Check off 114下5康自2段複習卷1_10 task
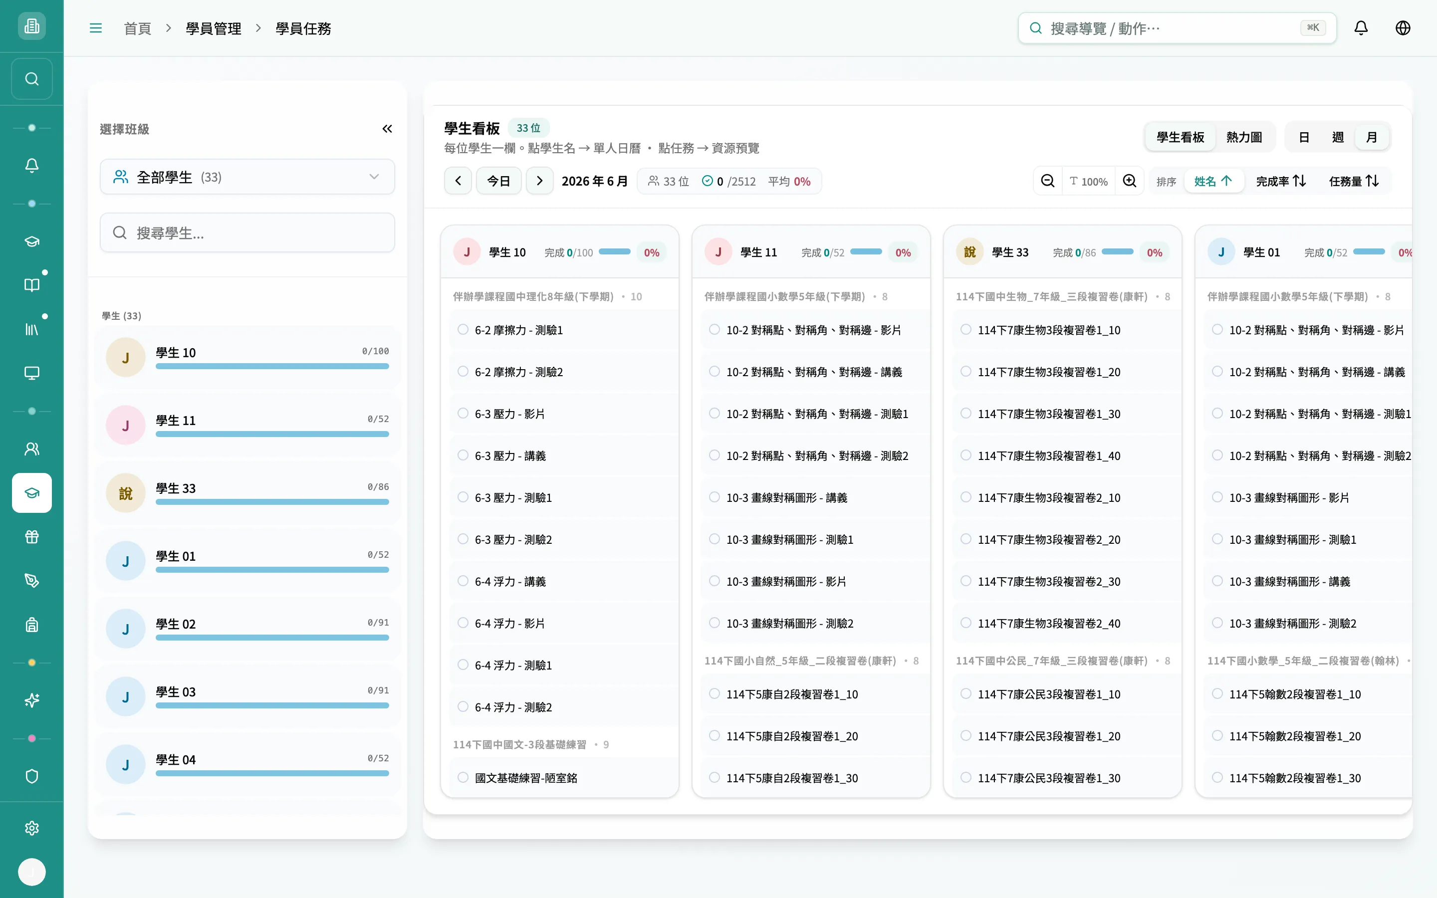The width and height of the screenshot is (1437, 898). tap(715, 693)
